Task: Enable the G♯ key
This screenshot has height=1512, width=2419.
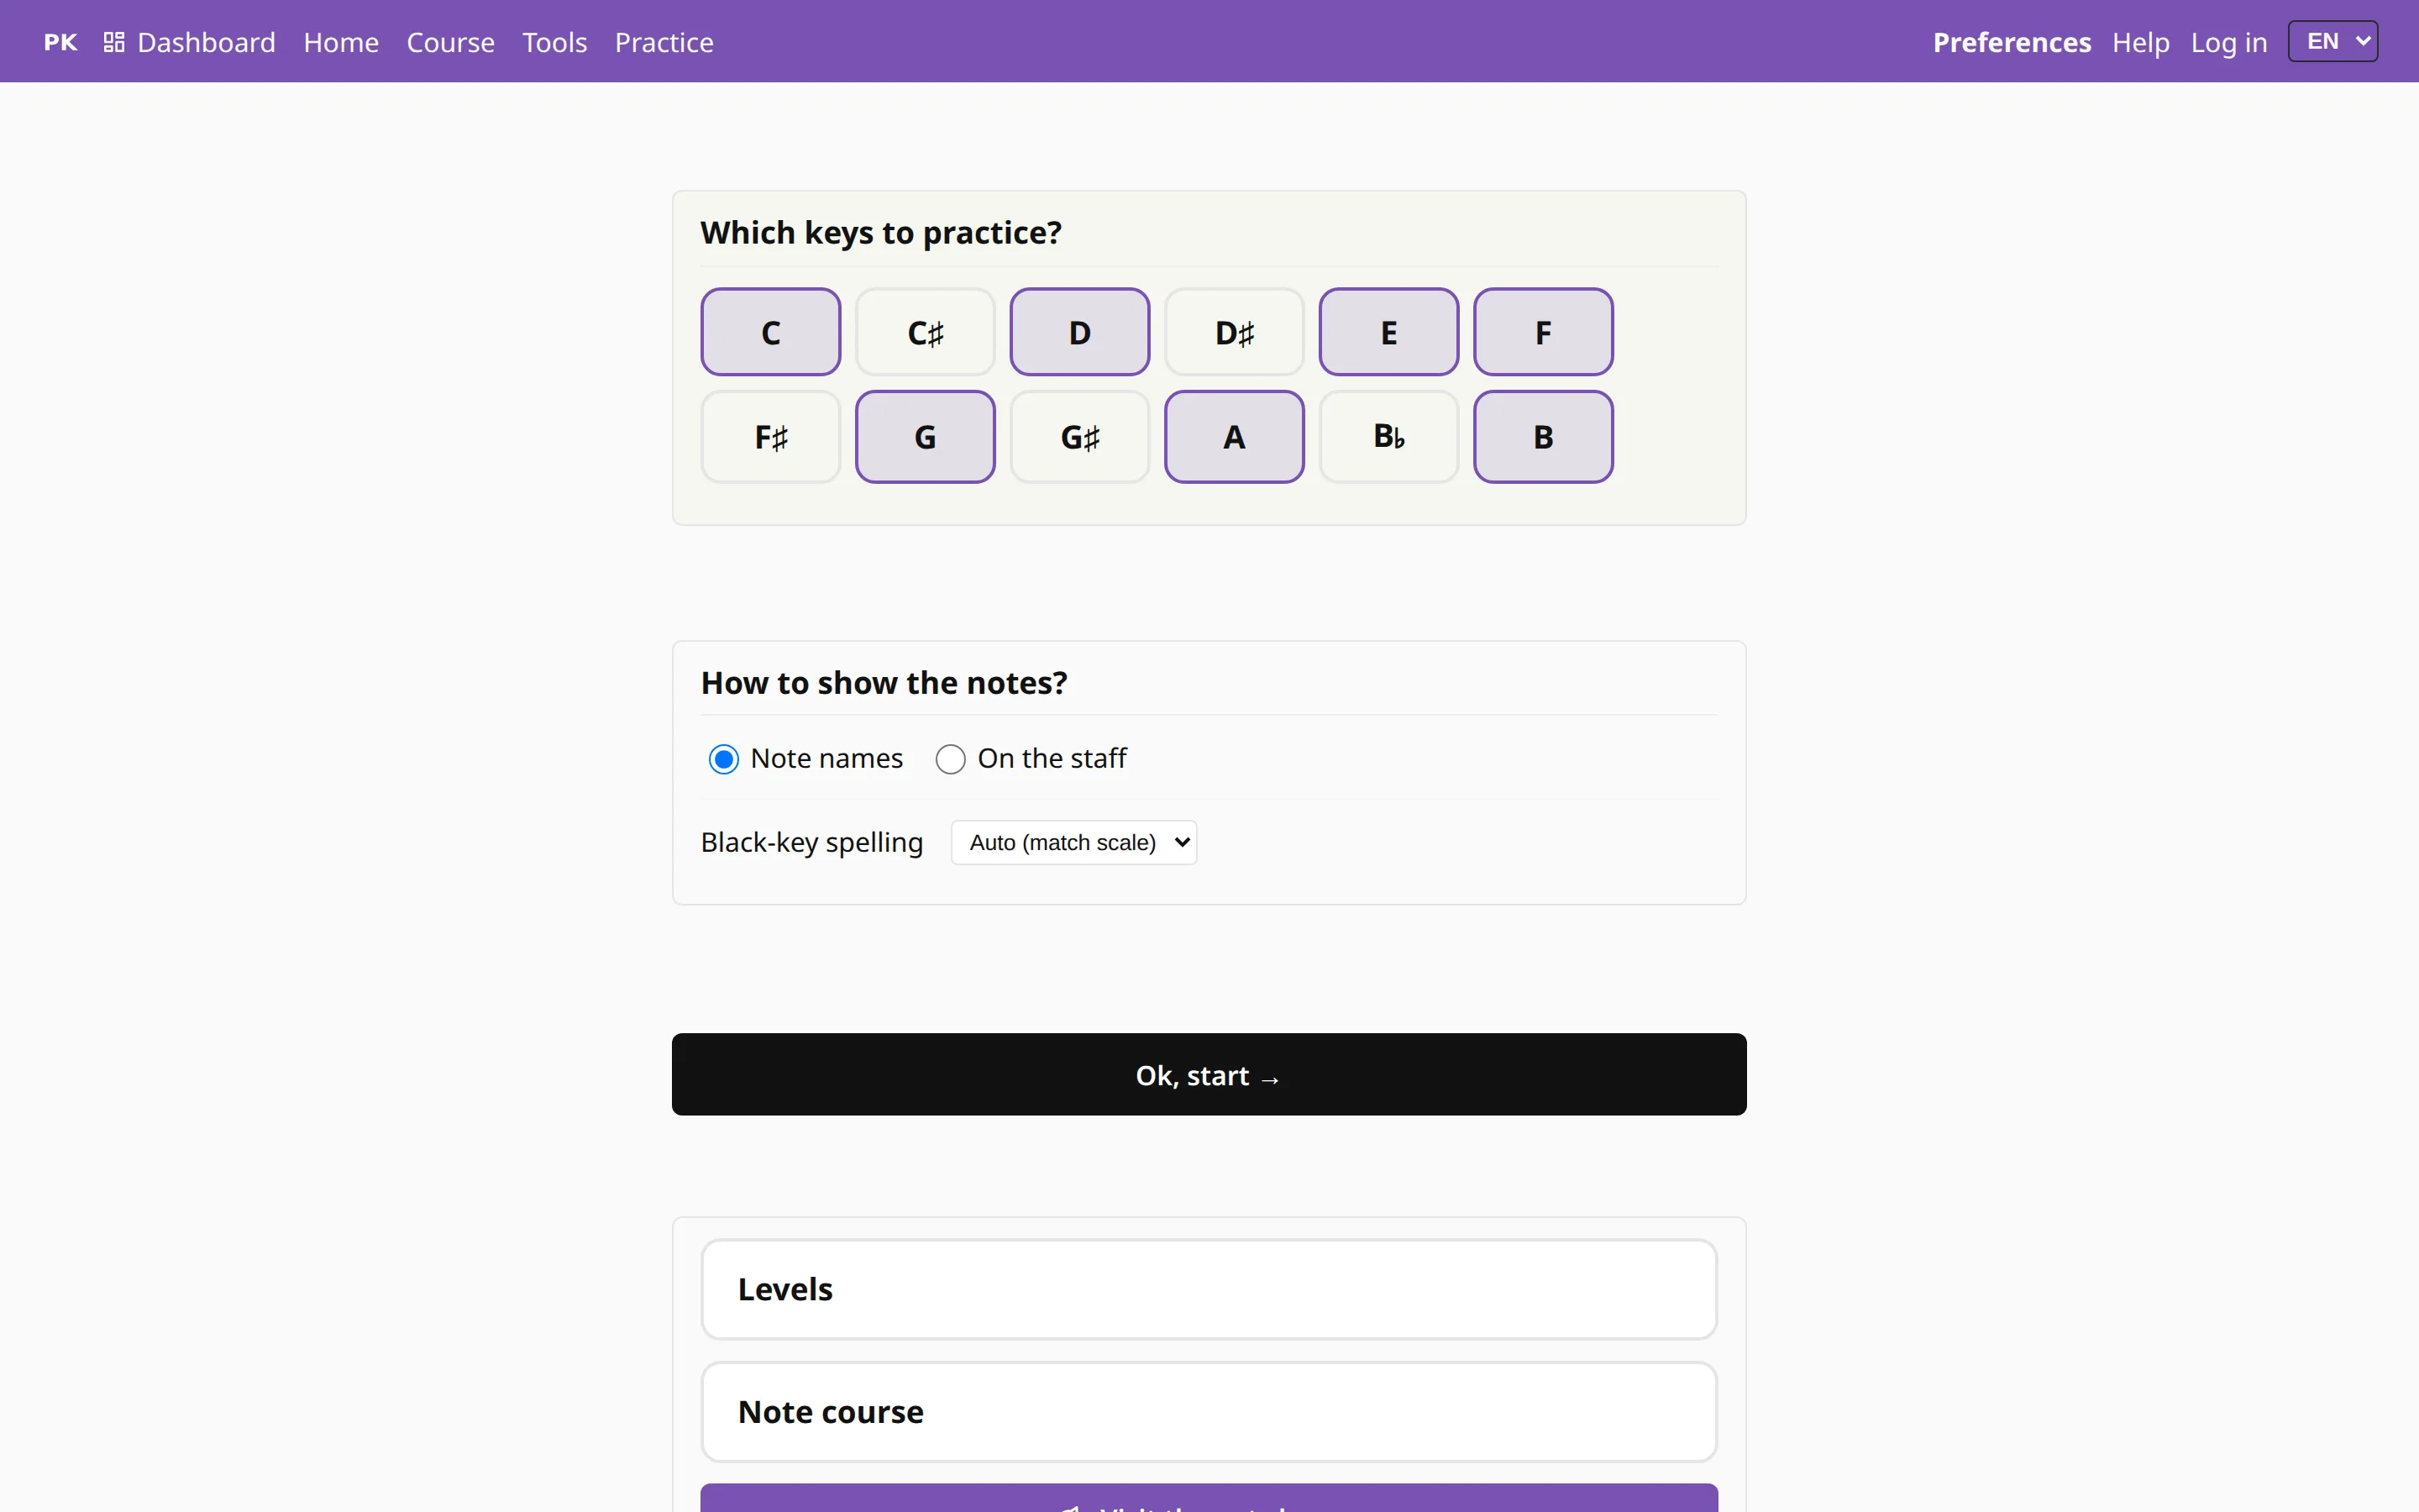Action: tap(1079, 437)
